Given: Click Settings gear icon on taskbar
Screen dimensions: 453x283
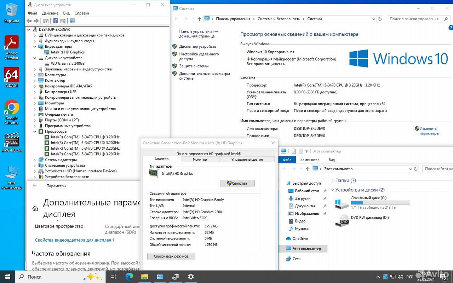Looking at the screenshot, I should [x=191, y=277].
